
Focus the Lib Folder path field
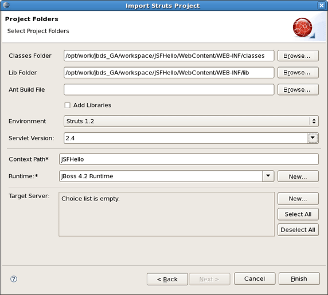pyautogui.click(x=169, y=73)
